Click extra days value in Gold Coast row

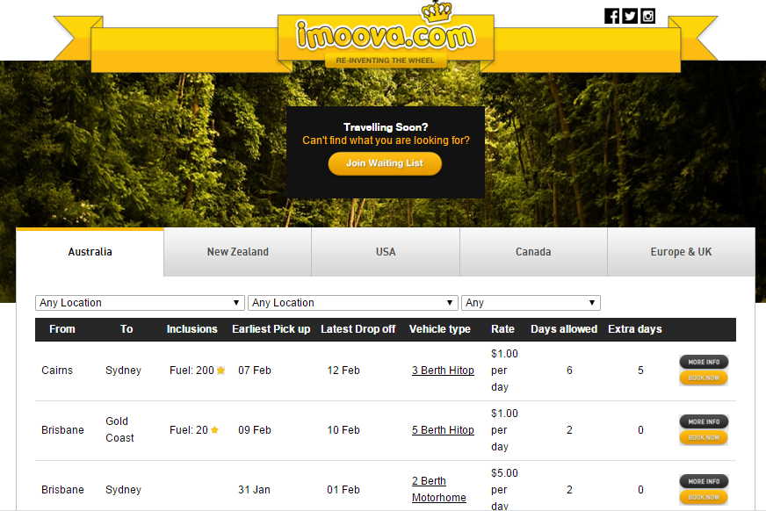tap(640, 430)
